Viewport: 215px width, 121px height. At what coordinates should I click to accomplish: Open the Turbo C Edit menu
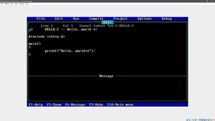(x=59, y=19)
